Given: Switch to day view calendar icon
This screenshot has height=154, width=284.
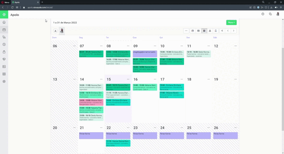Looking at the screenshot, I should coord(192,31).
